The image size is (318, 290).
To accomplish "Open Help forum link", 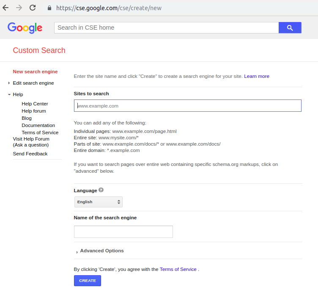I will pos(34,111).
